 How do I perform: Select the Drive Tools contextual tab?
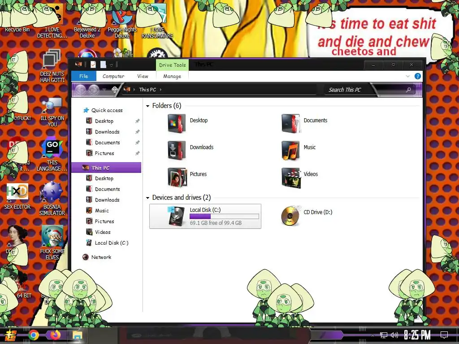coord(173,65)
